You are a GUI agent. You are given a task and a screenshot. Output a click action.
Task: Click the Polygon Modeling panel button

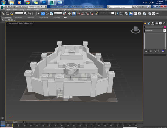point(9,20)
